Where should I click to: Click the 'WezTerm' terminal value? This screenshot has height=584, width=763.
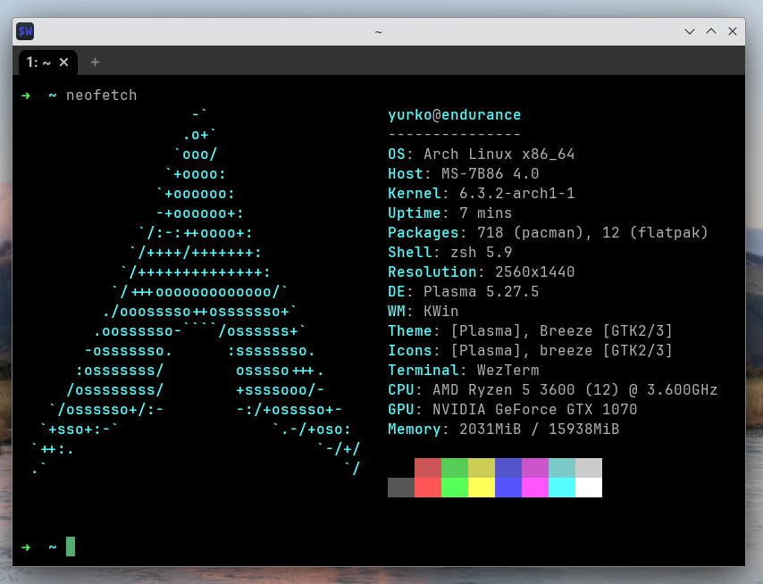click(x=508, y=371)
